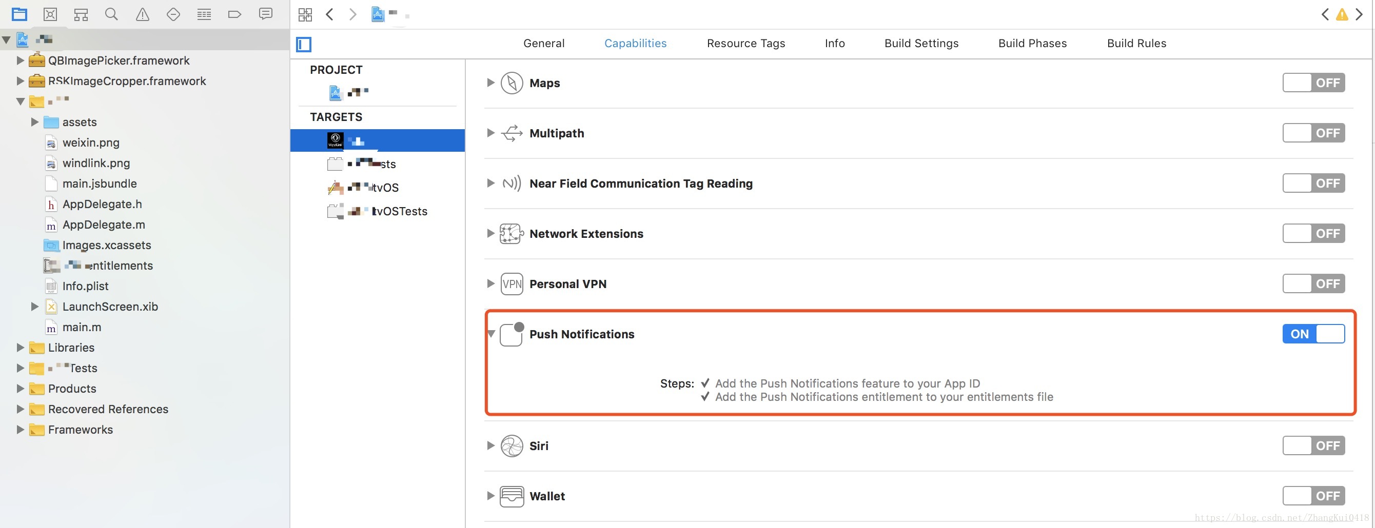
Task: Hide the project and targets list sidebar
Action: click(304, 44)
